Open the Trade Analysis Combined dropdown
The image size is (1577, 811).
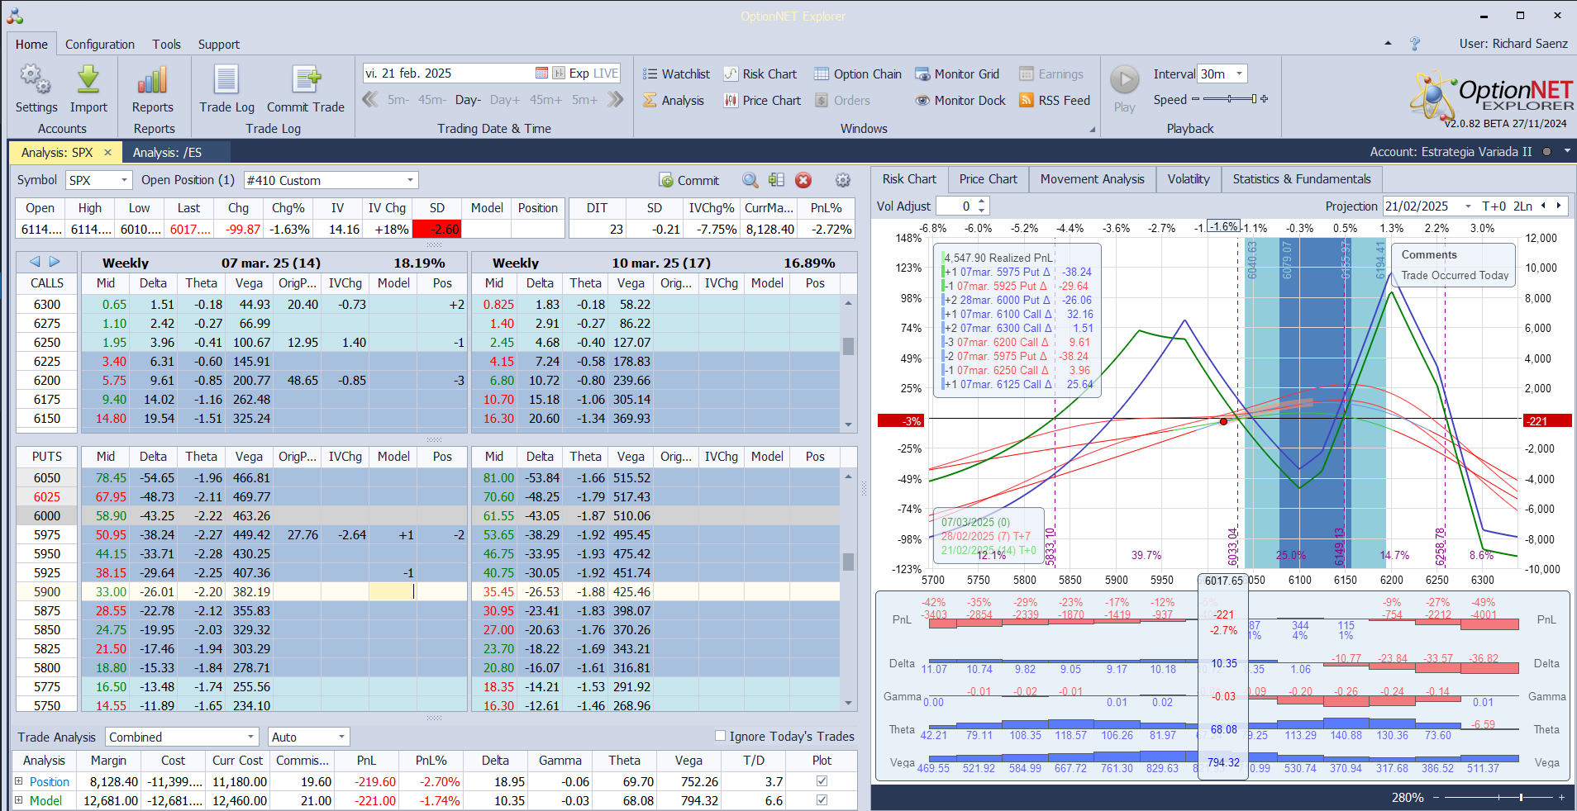pyautogui.click(x=251, y=737)
